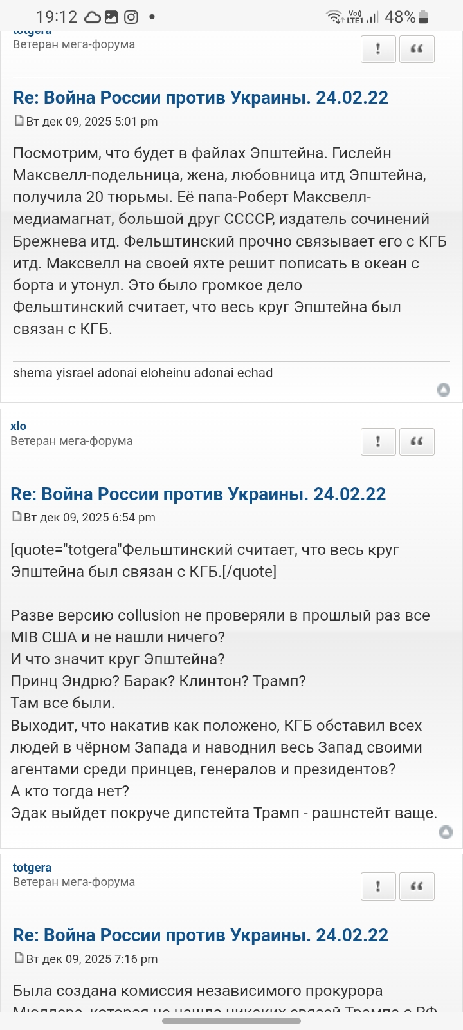Screen dimensions: 463x1030
Task: Quote totgera's 5:01 pm post
Action: tap(417, 49)
